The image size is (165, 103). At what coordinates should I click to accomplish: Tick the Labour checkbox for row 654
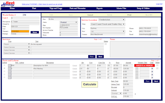(4, 65)
